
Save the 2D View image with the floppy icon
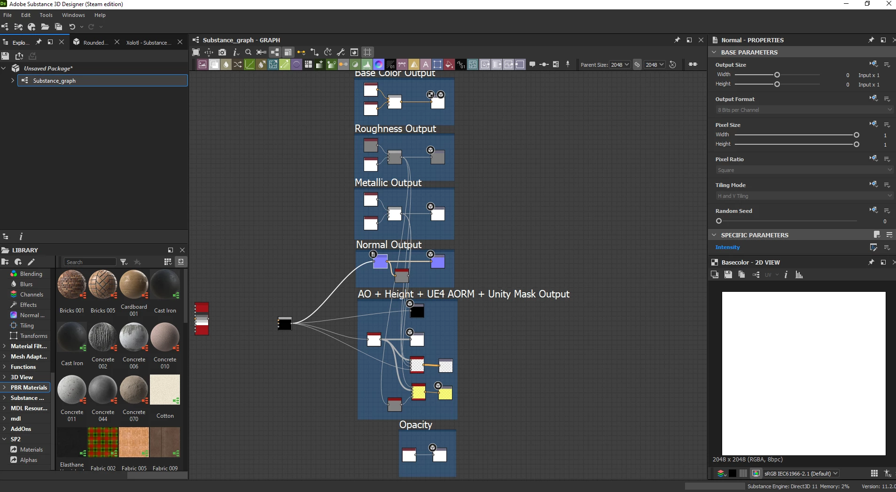point(728,275)
